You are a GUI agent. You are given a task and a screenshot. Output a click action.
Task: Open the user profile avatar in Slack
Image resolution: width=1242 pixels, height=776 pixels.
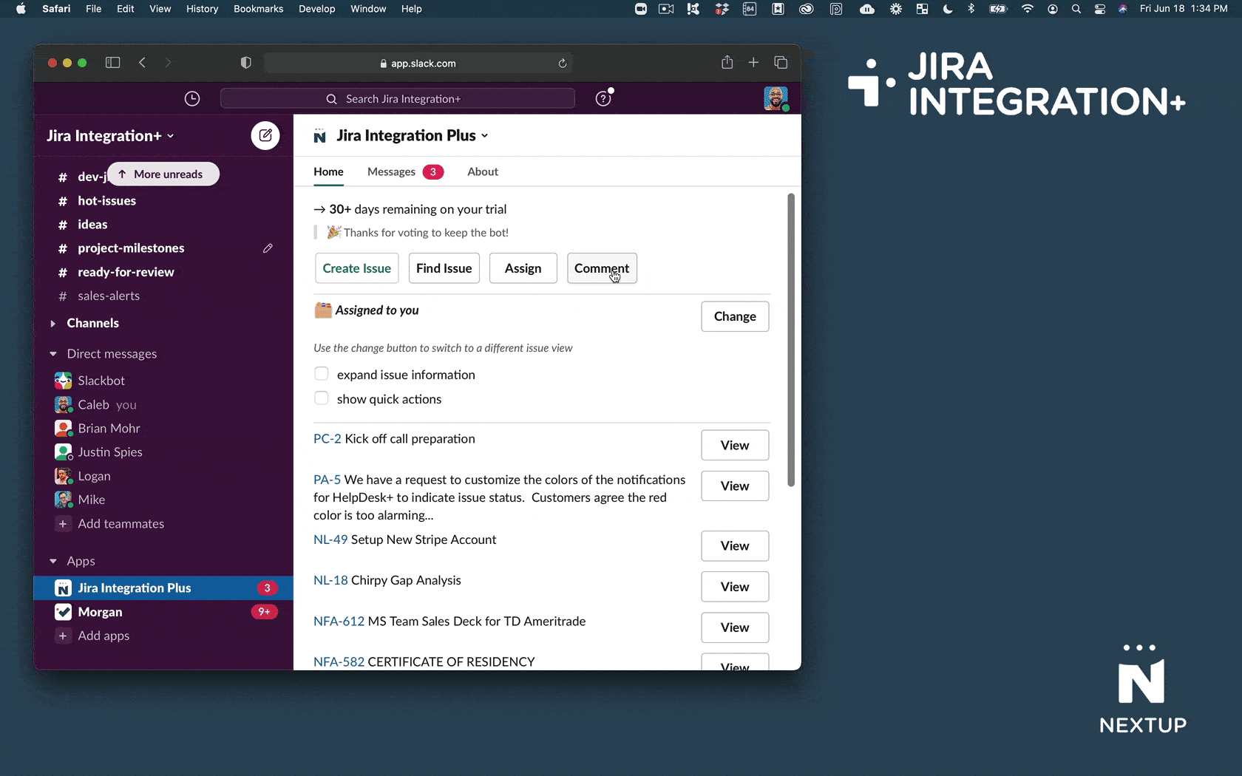tap(776, 98)
